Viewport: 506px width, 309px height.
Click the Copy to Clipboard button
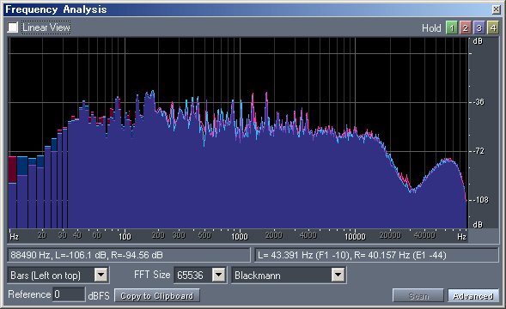tap(157, 296)
